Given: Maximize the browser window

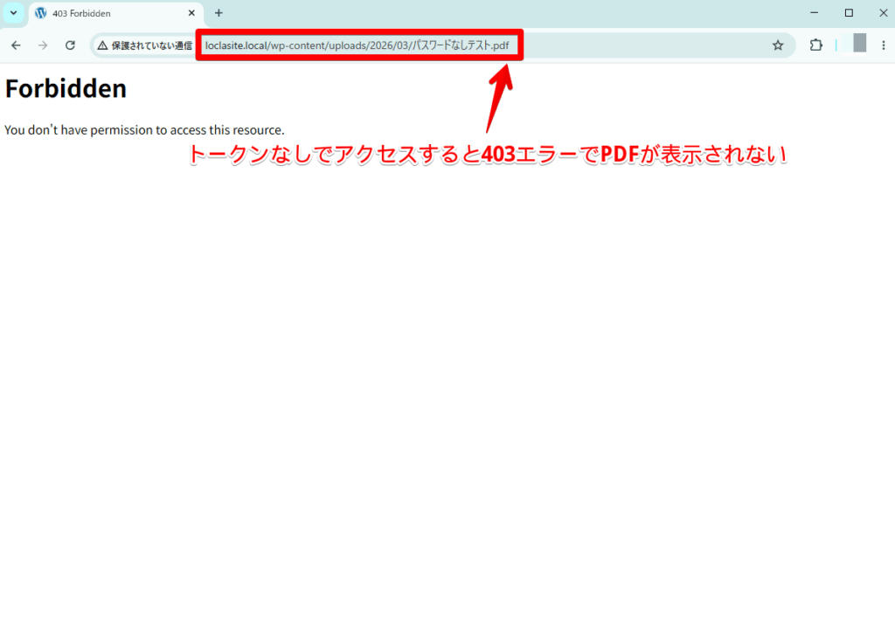Looking at the screenshot, I should [x=849, y=13].
